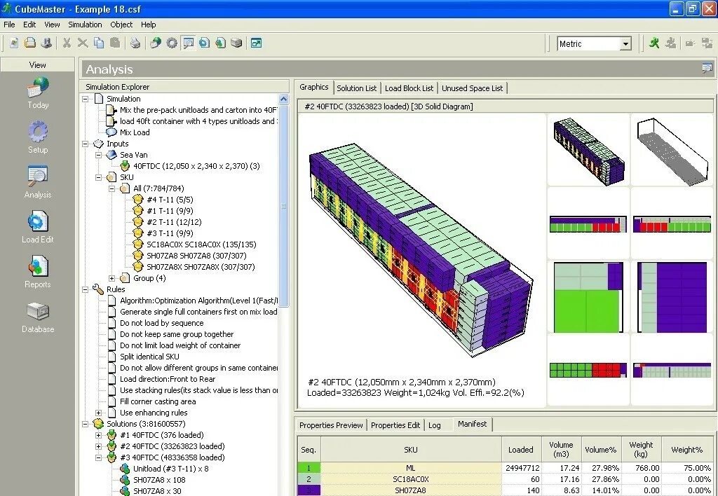
Task: Select the Split identical SKU rule
Action: point(149,357)
